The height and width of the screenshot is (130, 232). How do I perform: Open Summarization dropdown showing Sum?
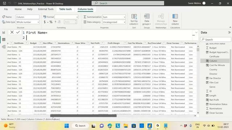[114, 17]
